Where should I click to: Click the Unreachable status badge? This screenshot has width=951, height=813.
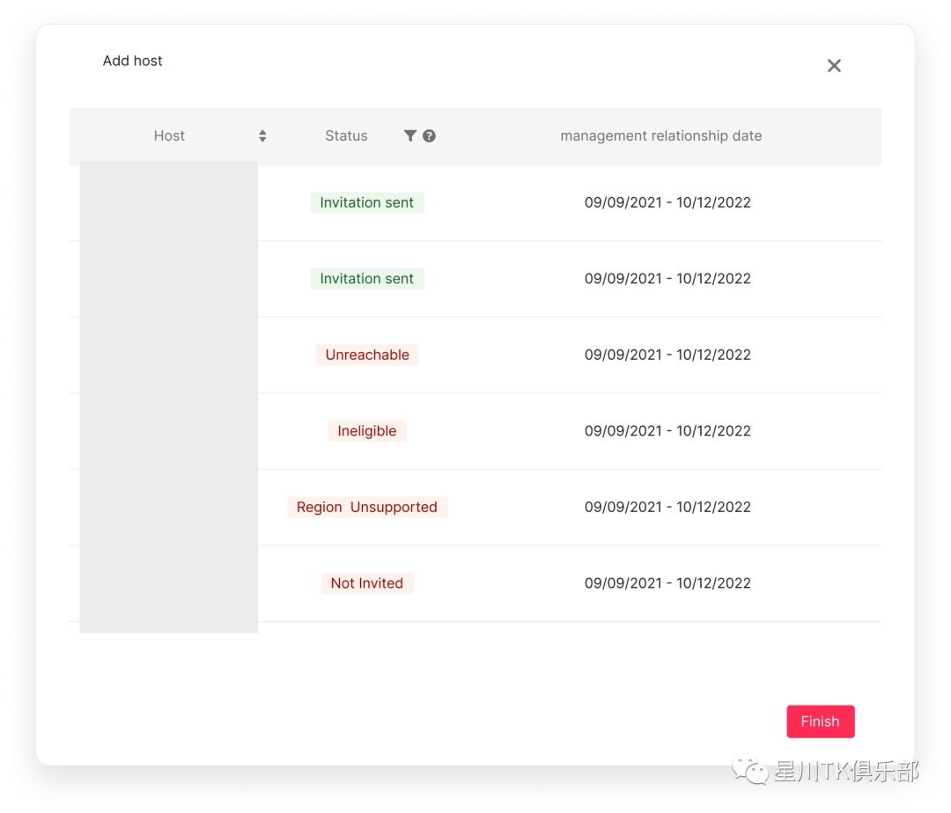click(x=367, y=355)
